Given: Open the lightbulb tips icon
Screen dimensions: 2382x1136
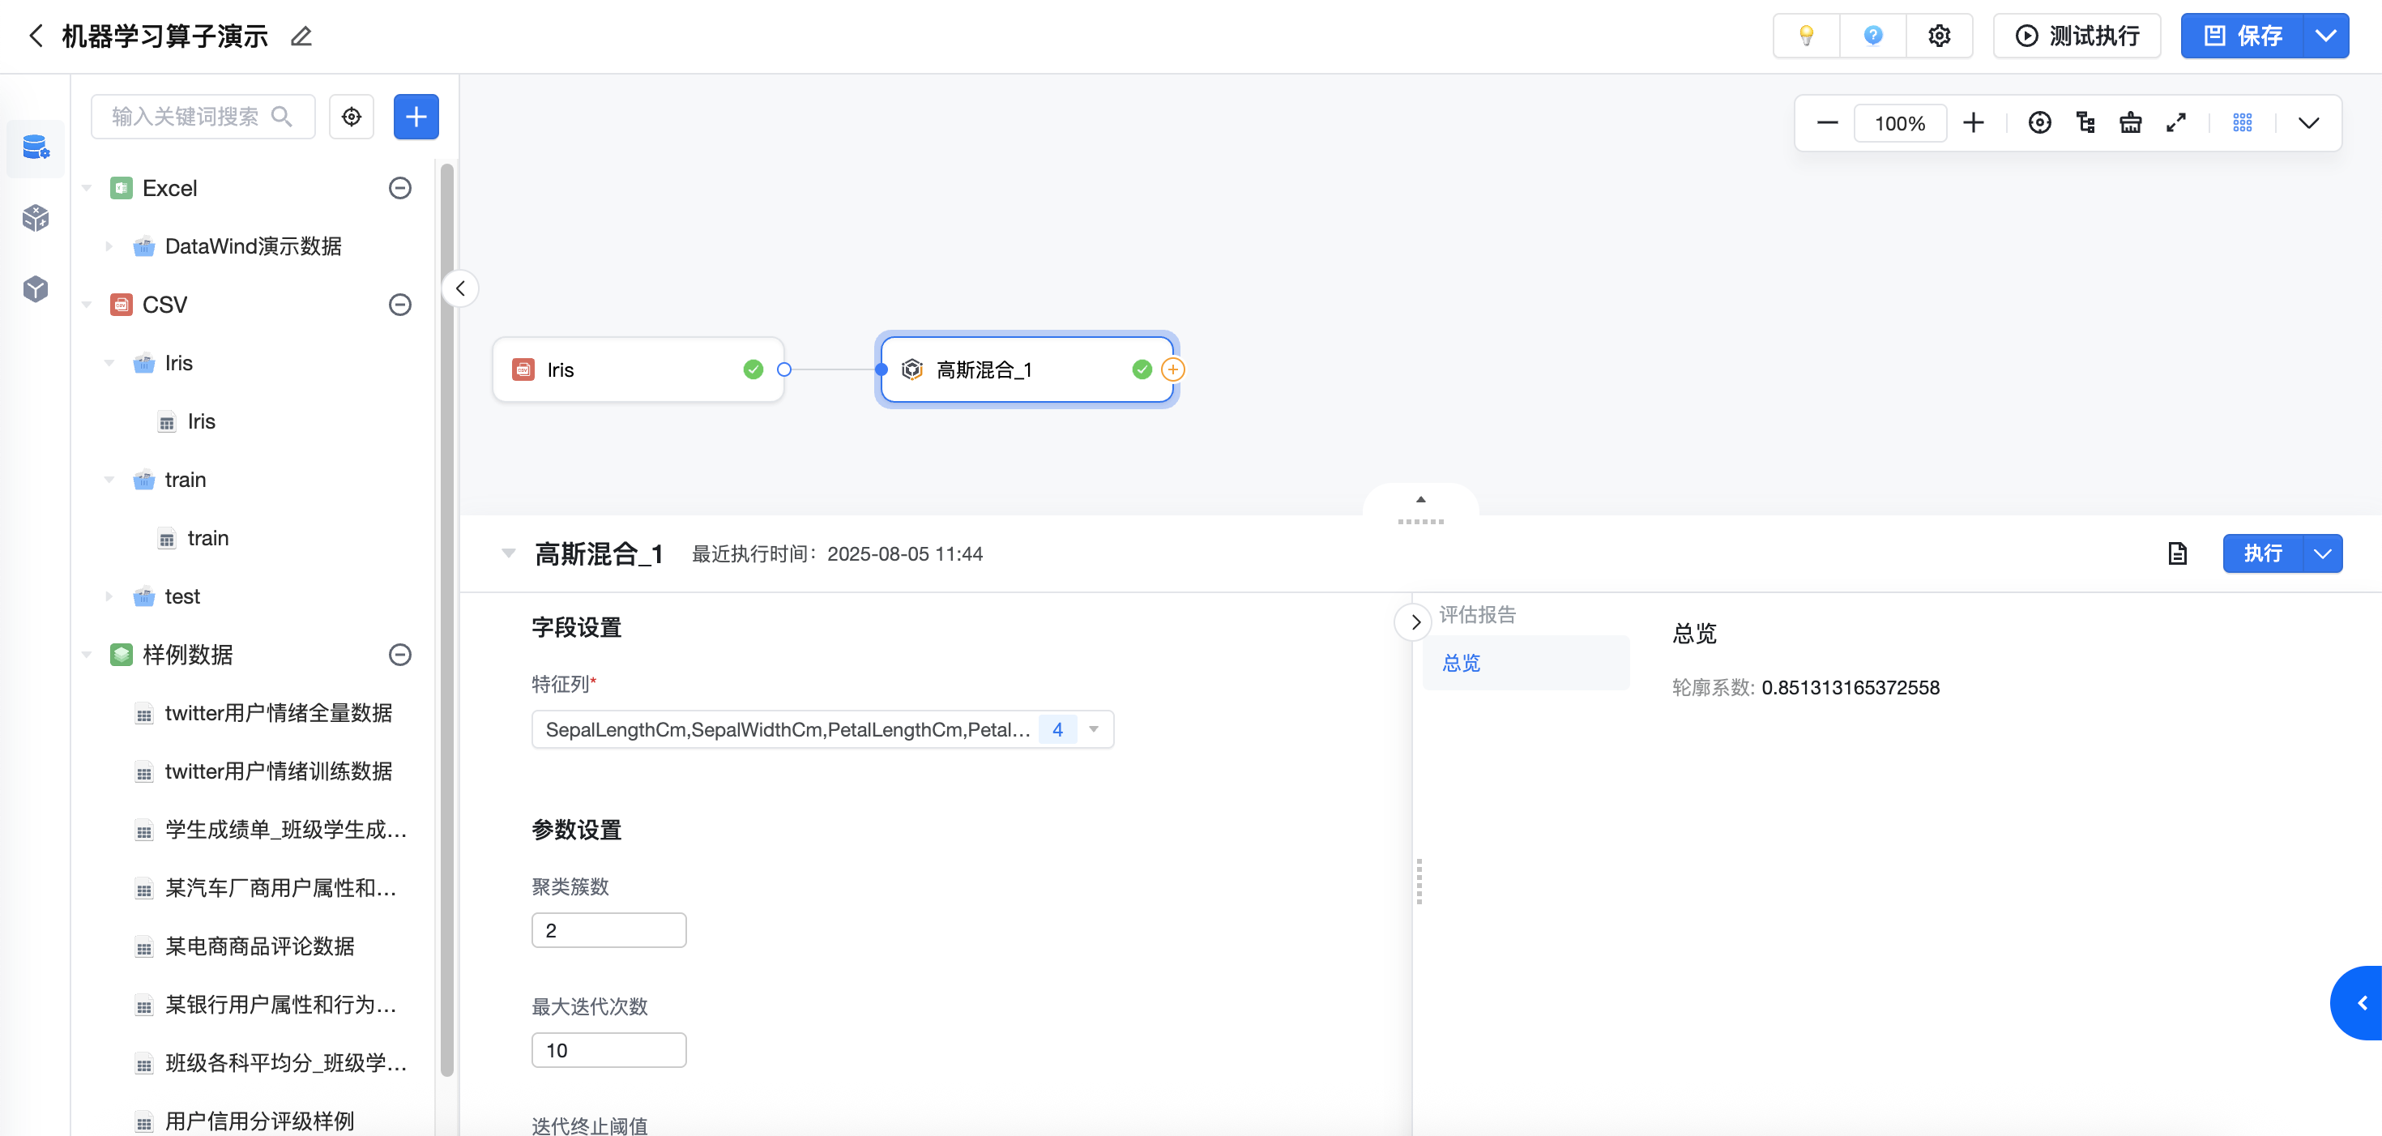Looking at the screenshot, I should pyautogui.click(x=1805, y=36).
